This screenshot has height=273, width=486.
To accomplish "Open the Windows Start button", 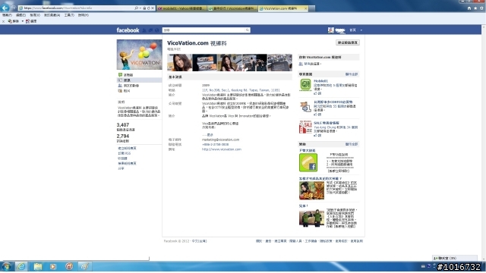I will tap(7, 266).
